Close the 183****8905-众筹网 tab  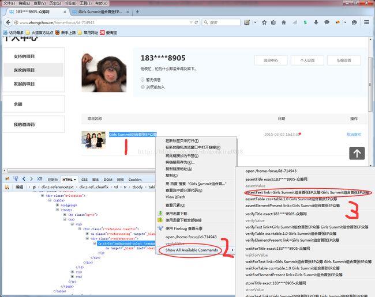(65, 12)
